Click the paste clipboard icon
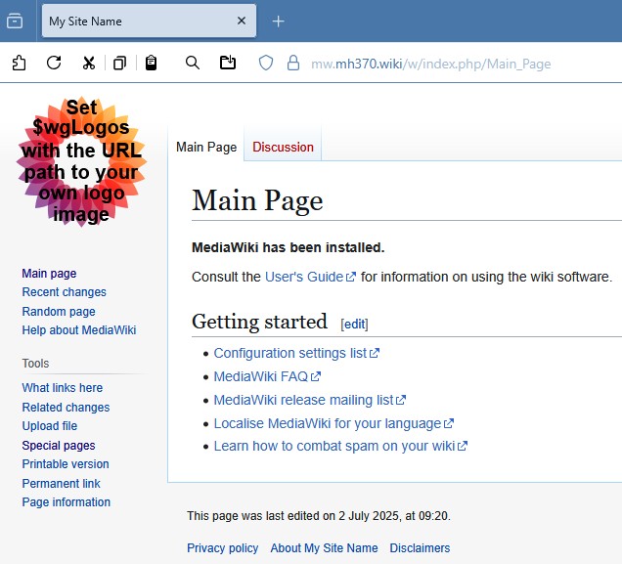 point(151,63)
